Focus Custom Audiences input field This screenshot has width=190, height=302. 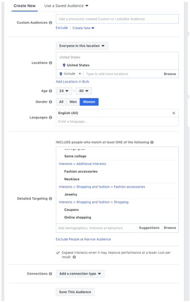click(117, 19)
